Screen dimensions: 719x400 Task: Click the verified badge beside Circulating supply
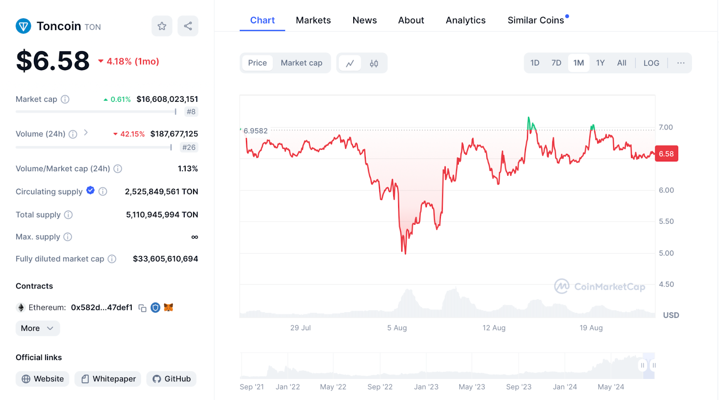tap(90, 190)
